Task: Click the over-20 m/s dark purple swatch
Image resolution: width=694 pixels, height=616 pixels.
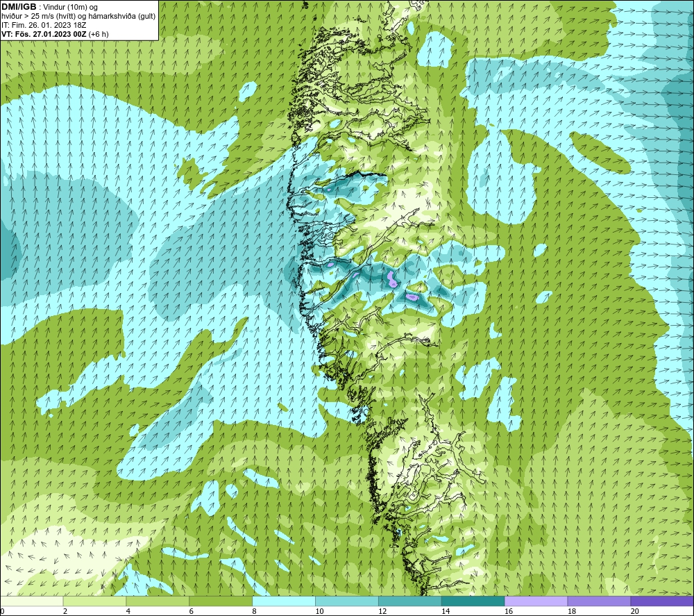Action: [x=662, y=601]
